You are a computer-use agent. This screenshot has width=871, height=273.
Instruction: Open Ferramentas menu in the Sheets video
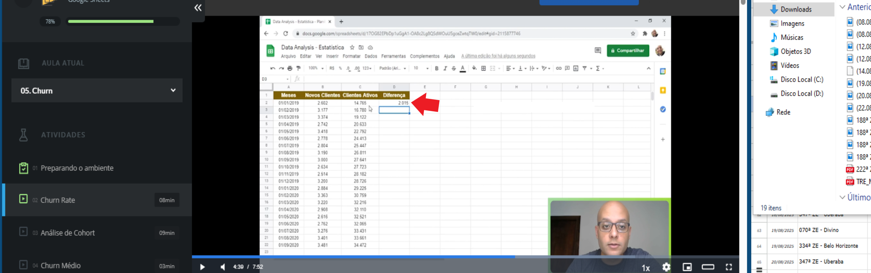393,56
